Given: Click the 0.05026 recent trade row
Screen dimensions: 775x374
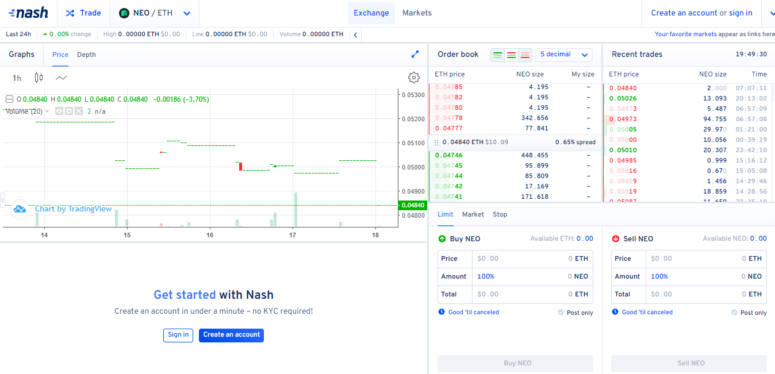Looking at the screenshot, I should [688, 99].
